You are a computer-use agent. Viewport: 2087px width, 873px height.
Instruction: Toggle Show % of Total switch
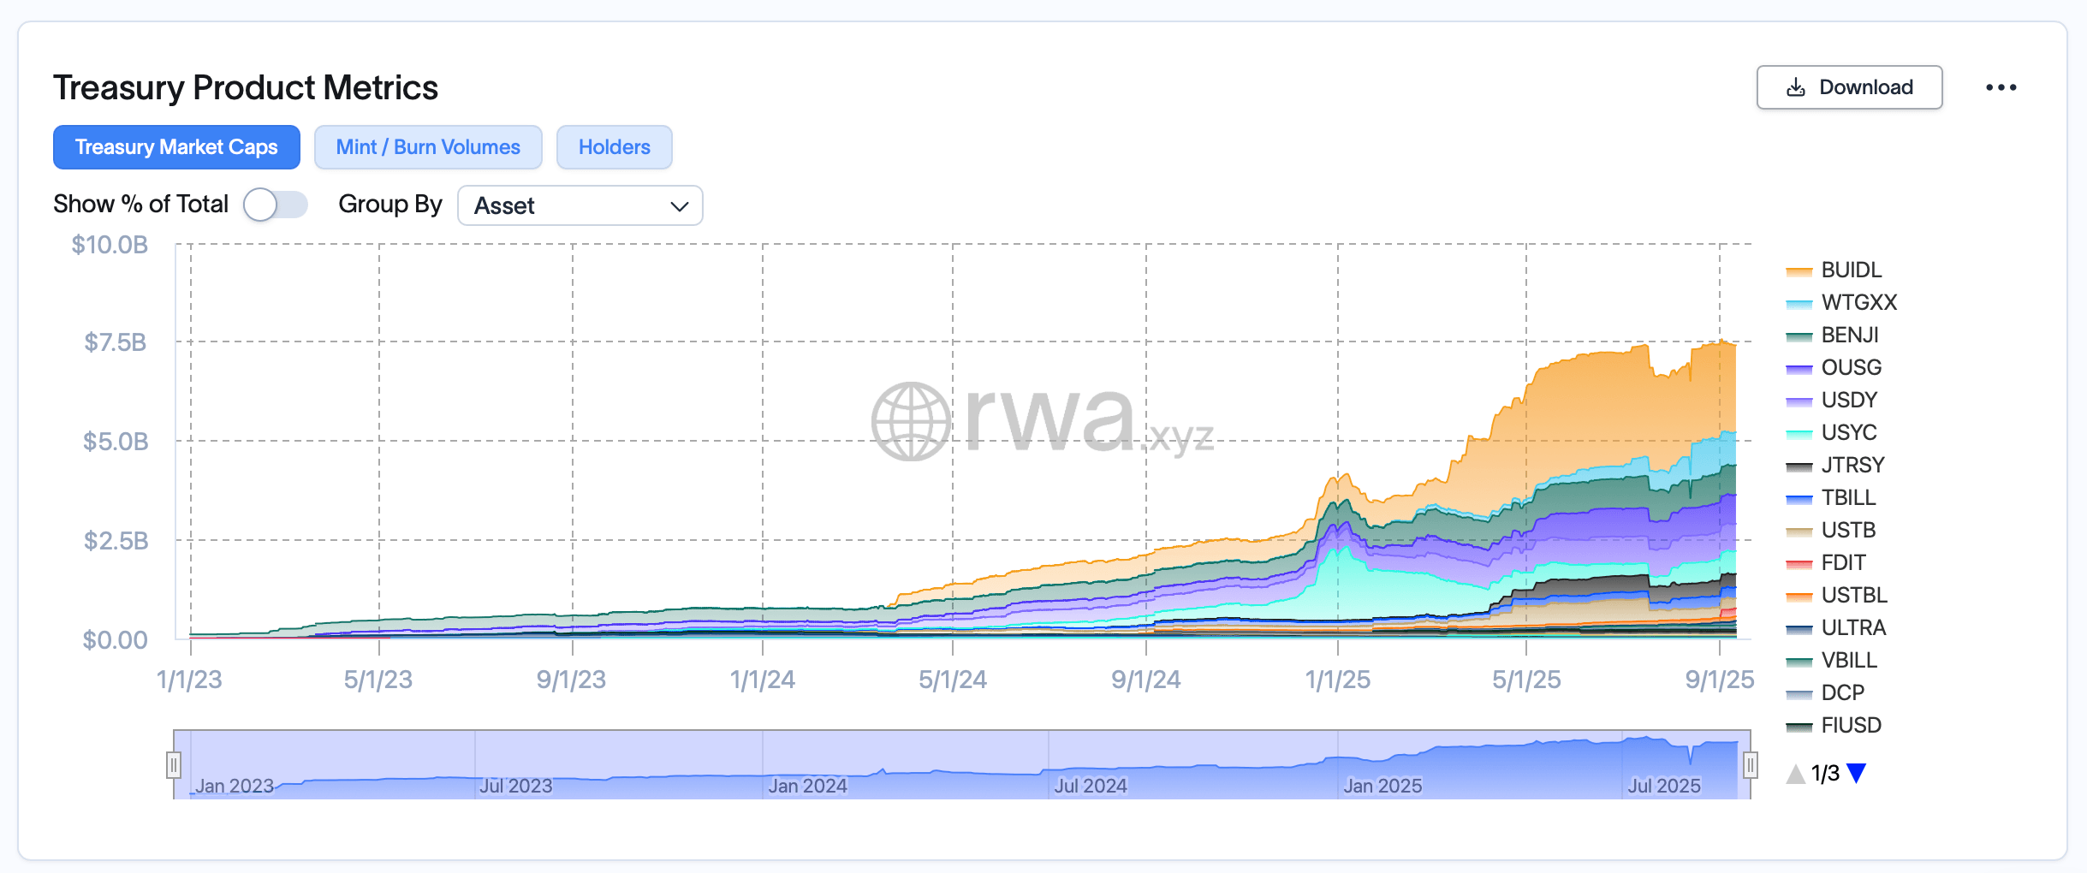275,205
